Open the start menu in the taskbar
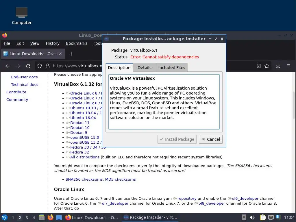The image size is (296, 222). click(x=5, y=217)
